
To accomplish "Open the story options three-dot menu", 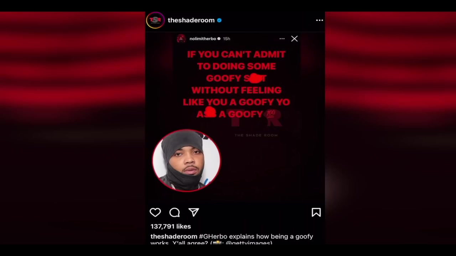I will [282, 38].
